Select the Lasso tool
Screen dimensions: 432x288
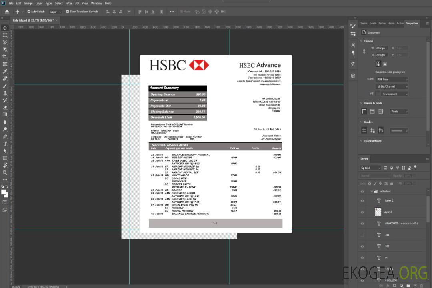pyautogui.click(x=5, y=42)
